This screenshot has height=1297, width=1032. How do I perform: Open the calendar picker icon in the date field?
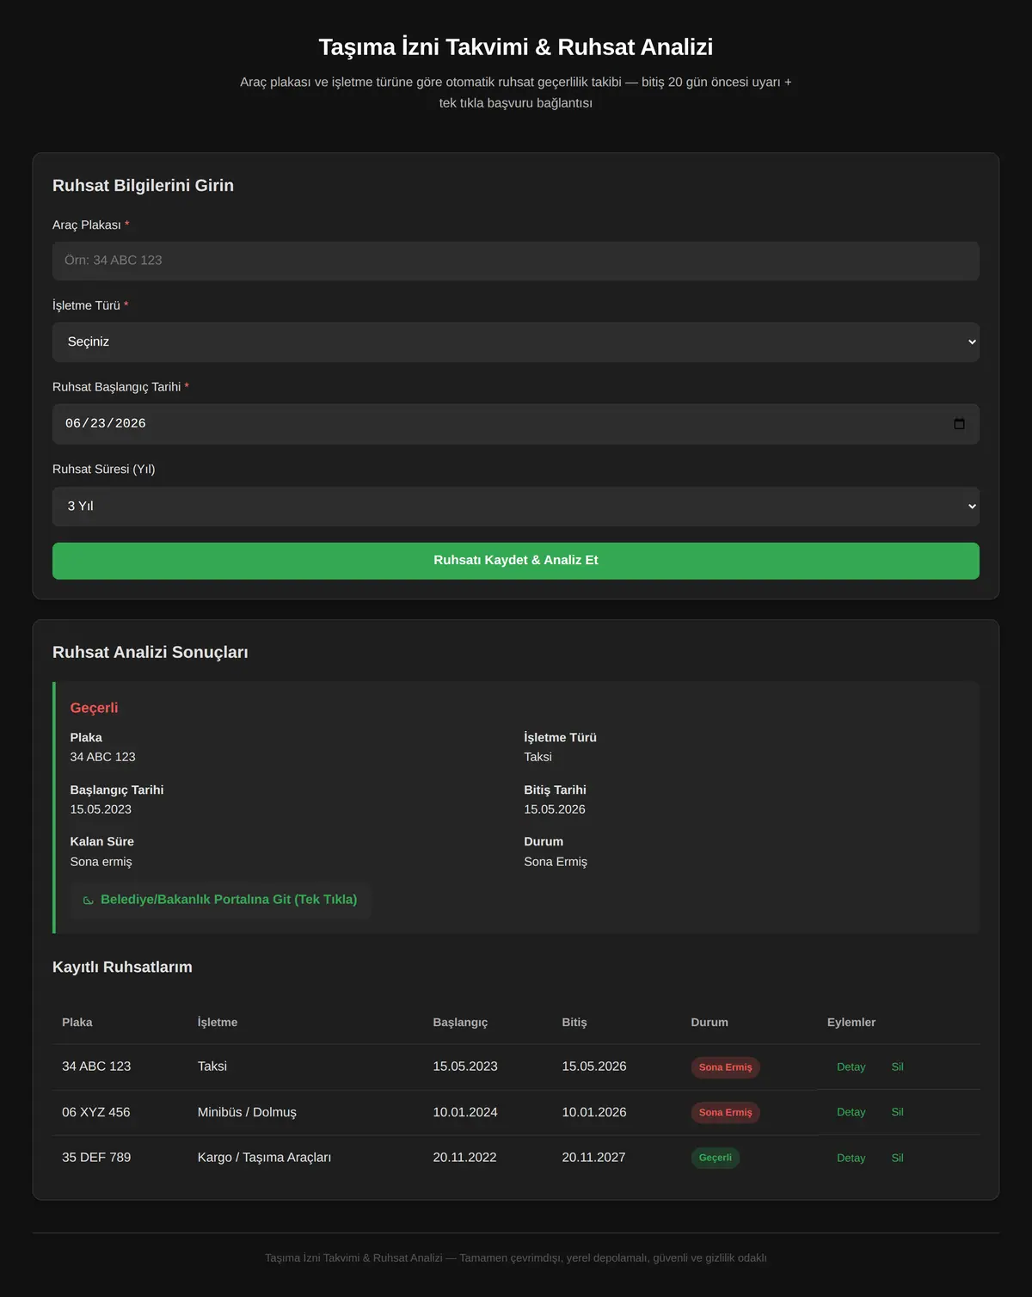(x=959, y=424)
